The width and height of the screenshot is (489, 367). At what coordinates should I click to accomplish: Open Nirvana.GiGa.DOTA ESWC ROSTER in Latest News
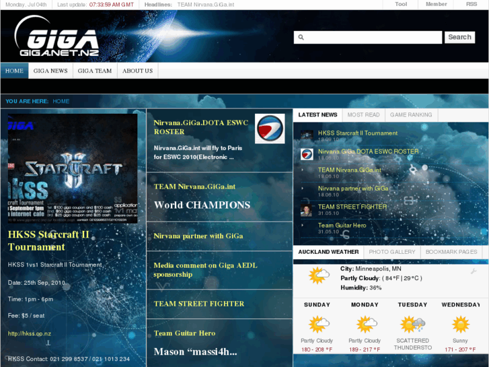point(369,152)
